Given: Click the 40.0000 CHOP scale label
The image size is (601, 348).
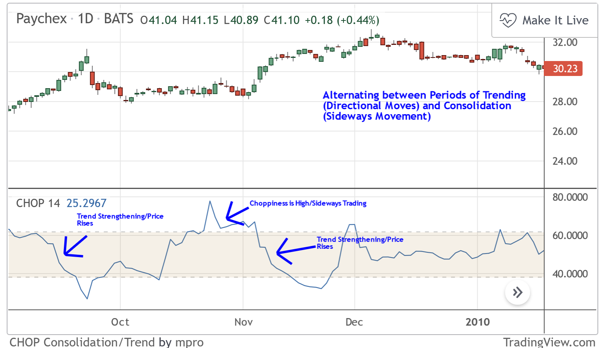Looking at the screenshot, I should (570, 274).
